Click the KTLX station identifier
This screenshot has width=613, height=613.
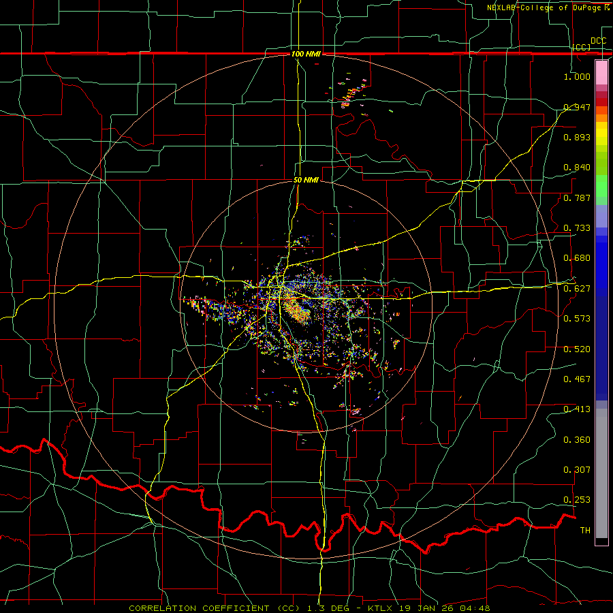(x=381, y=608)
